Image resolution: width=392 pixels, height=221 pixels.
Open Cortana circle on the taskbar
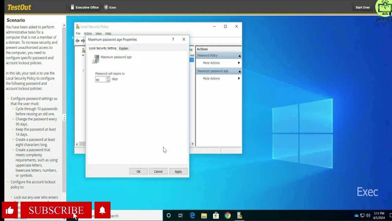(x=168, y=215)
